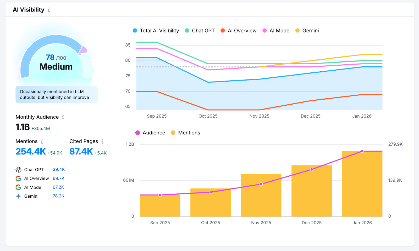Screen dimensions: 419x251
Task: Hide the Mentions bars via the legend
Action: (186, 133)
